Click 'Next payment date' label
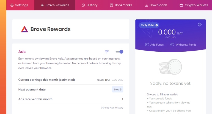Screen dimensions: 212x114 32,90
